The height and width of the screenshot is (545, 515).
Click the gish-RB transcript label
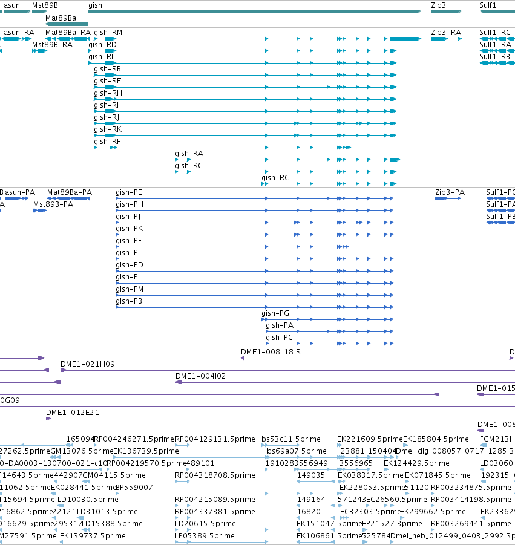coord(108,69)
